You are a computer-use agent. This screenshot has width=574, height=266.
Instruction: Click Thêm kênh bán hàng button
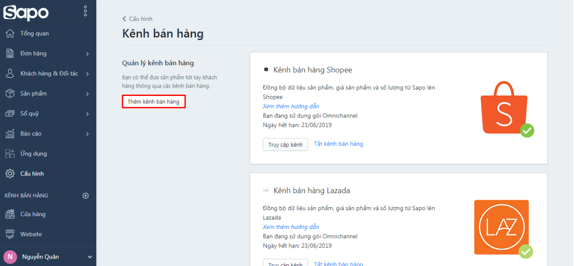click(x=153, y=102)
